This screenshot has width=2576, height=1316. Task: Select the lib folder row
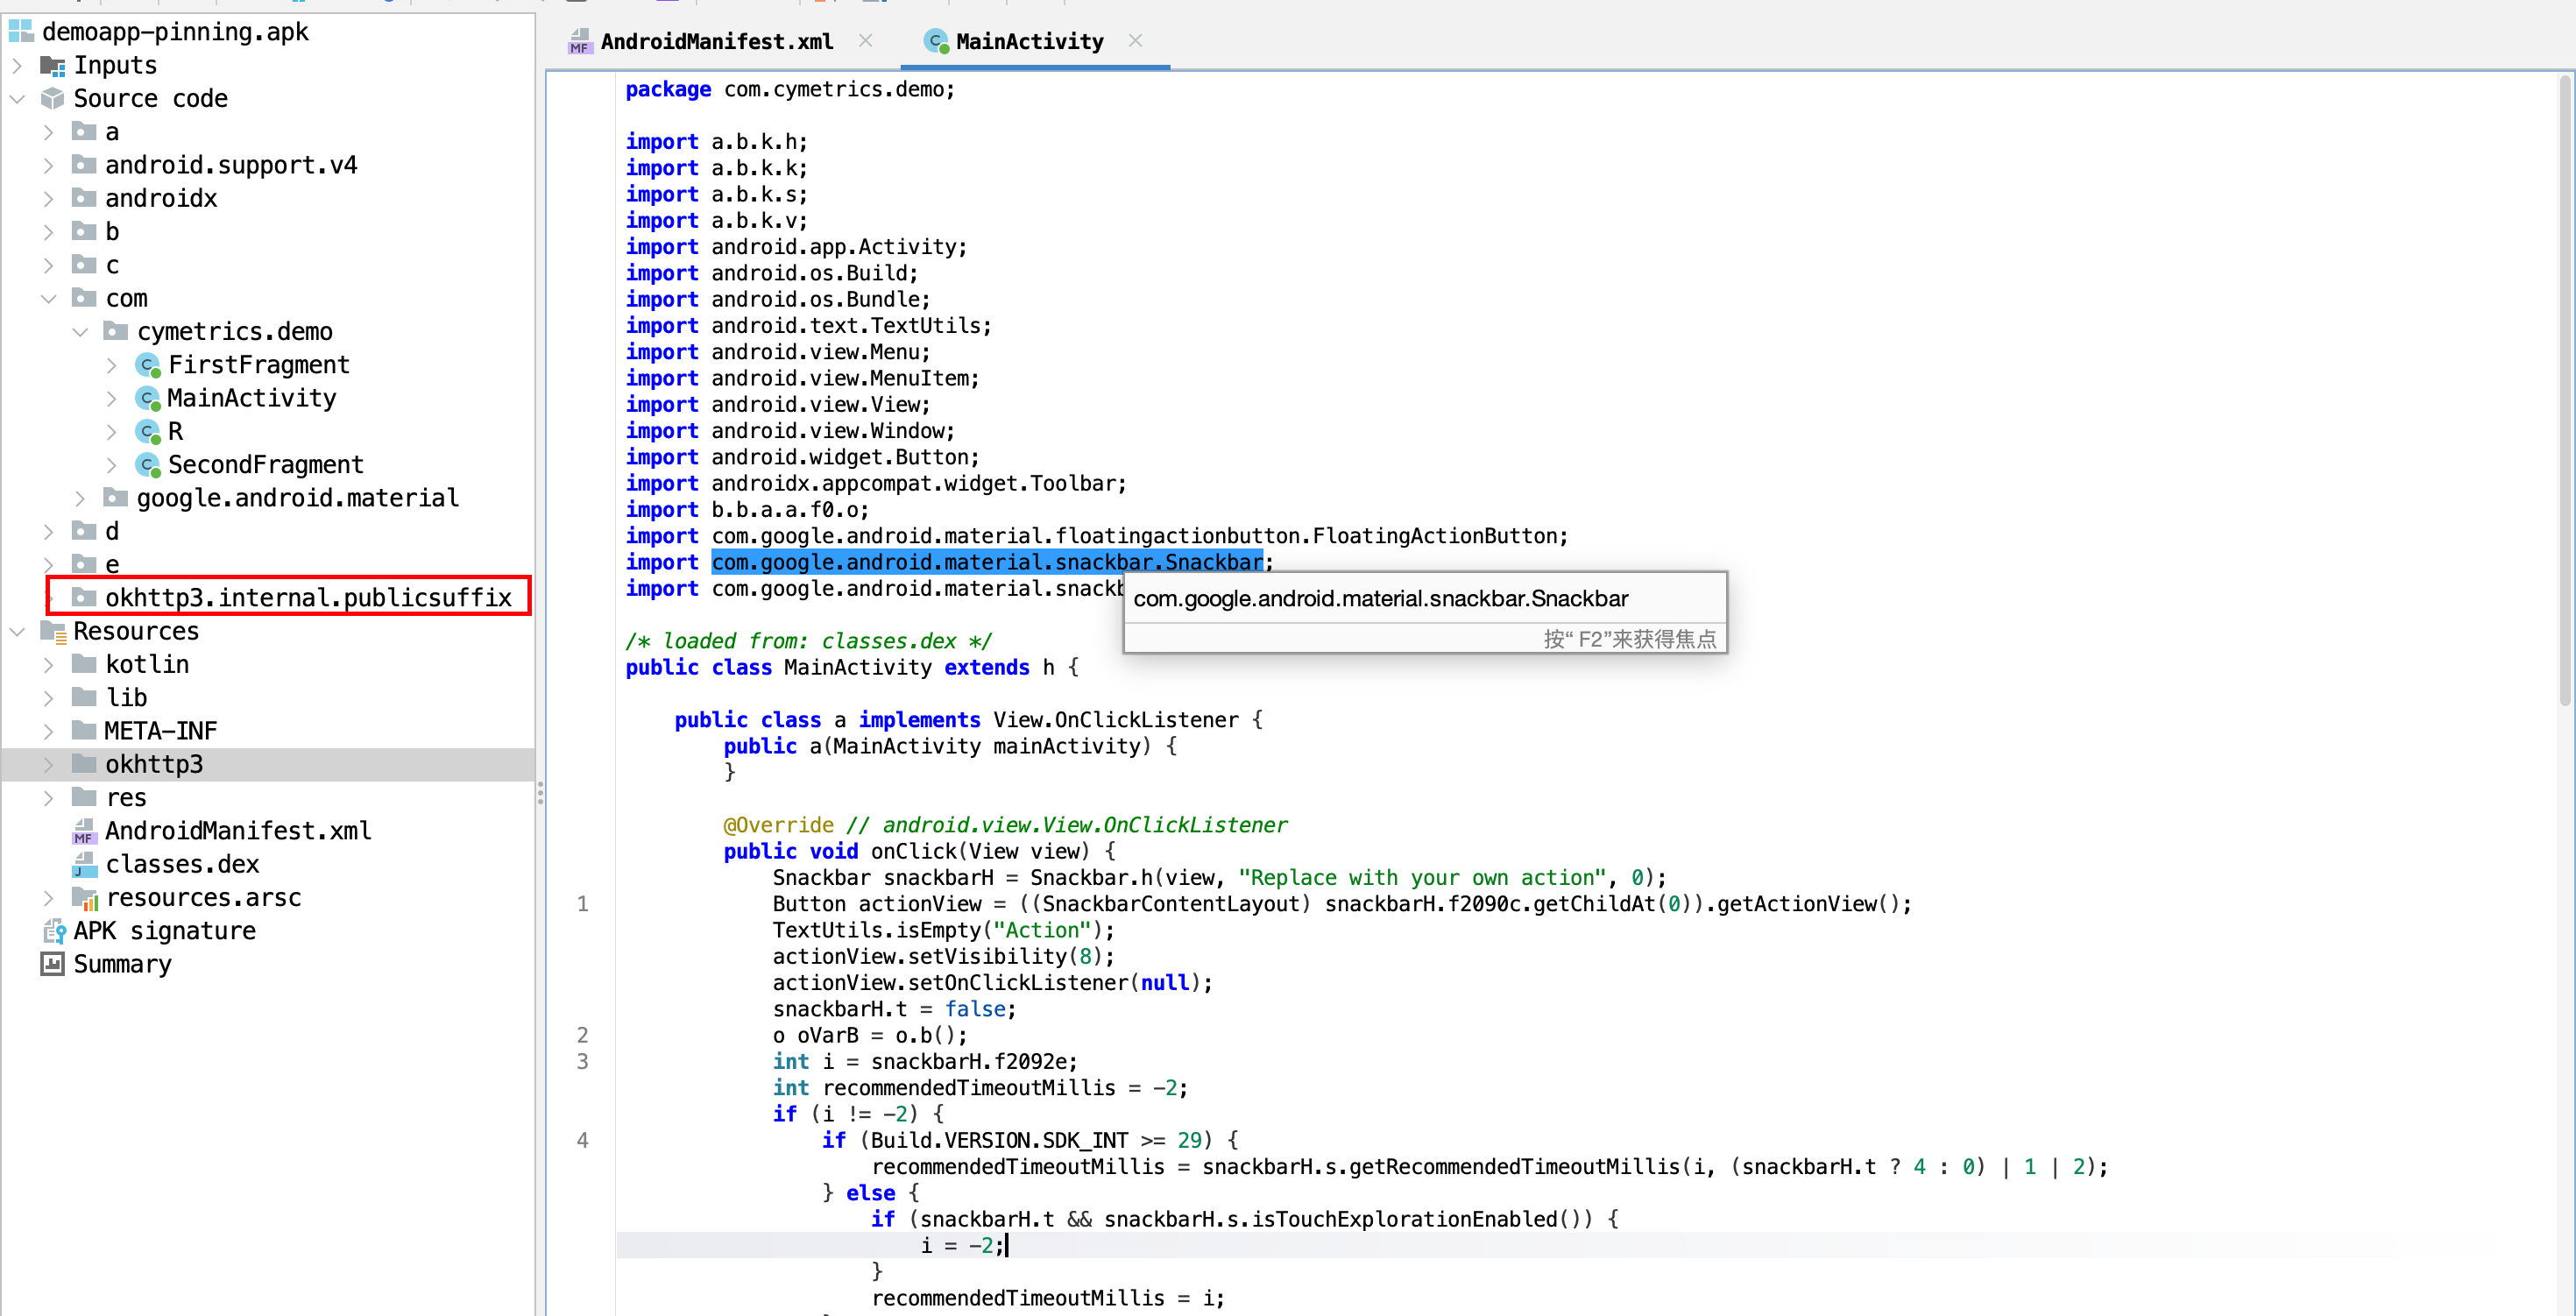pyautogui.click(x=268, y=697)
